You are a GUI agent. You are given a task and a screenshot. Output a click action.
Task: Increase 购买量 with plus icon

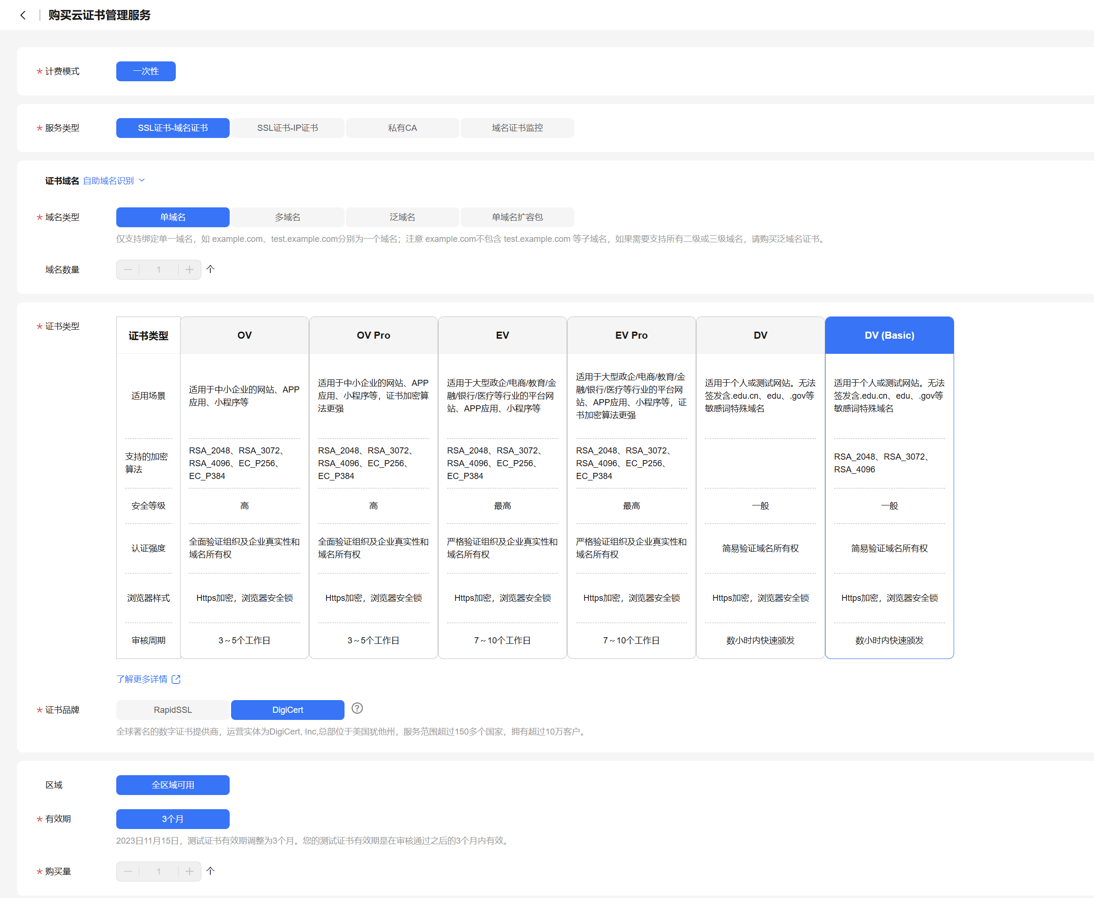tap(190, 871)
